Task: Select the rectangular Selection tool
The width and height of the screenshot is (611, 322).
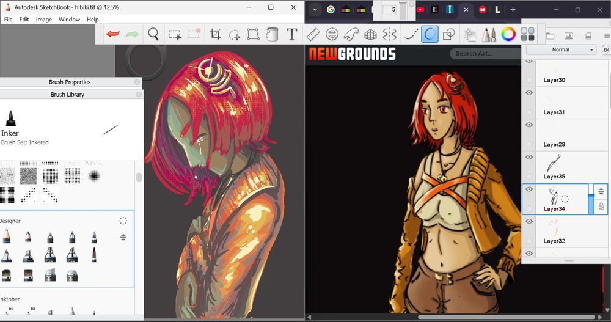Action: (x=175, y=34)
